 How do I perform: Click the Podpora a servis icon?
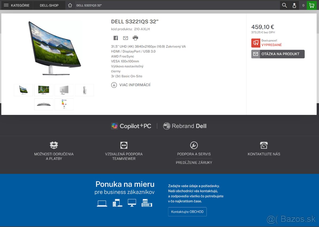[194, 145]
